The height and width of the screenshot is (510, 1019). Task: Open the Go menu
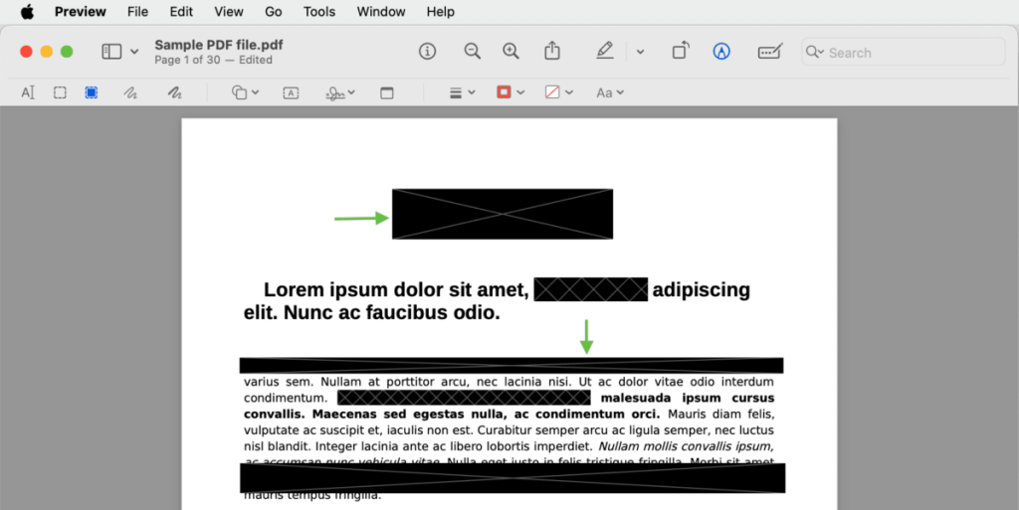(274, 12)
